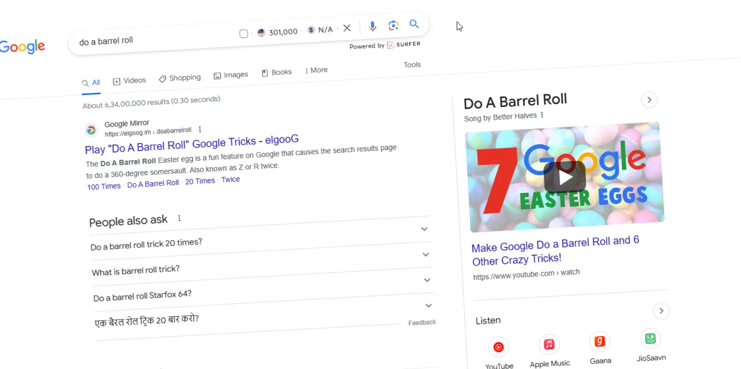This screenshot has width=741, height=369.
Task: Play the 7 Google Easter Eggs video
Action: pyautogui.click(x=565, y=176)
